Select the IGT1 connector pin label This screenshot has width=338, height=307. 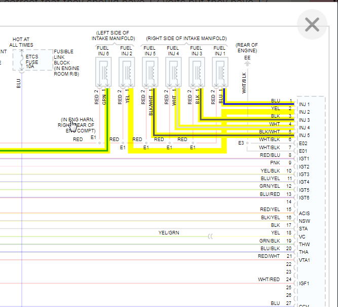click(x=304, y=158)
